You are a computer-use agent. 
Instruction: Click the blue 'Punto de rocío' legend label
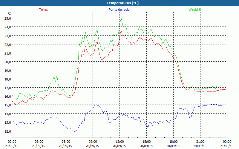[x=119, y=10]
